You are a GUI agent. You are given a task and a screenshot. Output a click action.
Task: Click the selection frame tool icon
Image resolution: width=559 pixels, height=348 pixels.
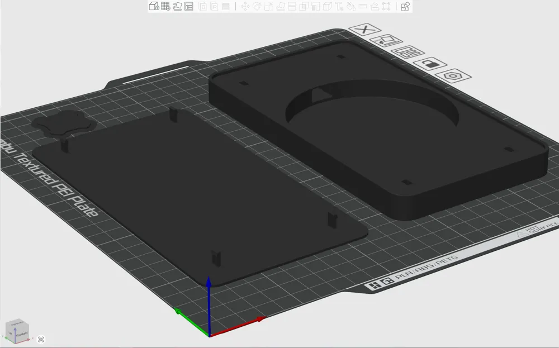coord(386,6)
